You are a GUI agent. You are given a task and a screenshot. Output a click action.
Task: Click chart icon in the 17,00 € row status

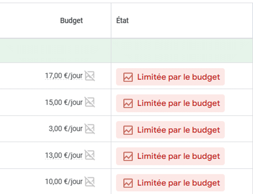tap(128, 77)
